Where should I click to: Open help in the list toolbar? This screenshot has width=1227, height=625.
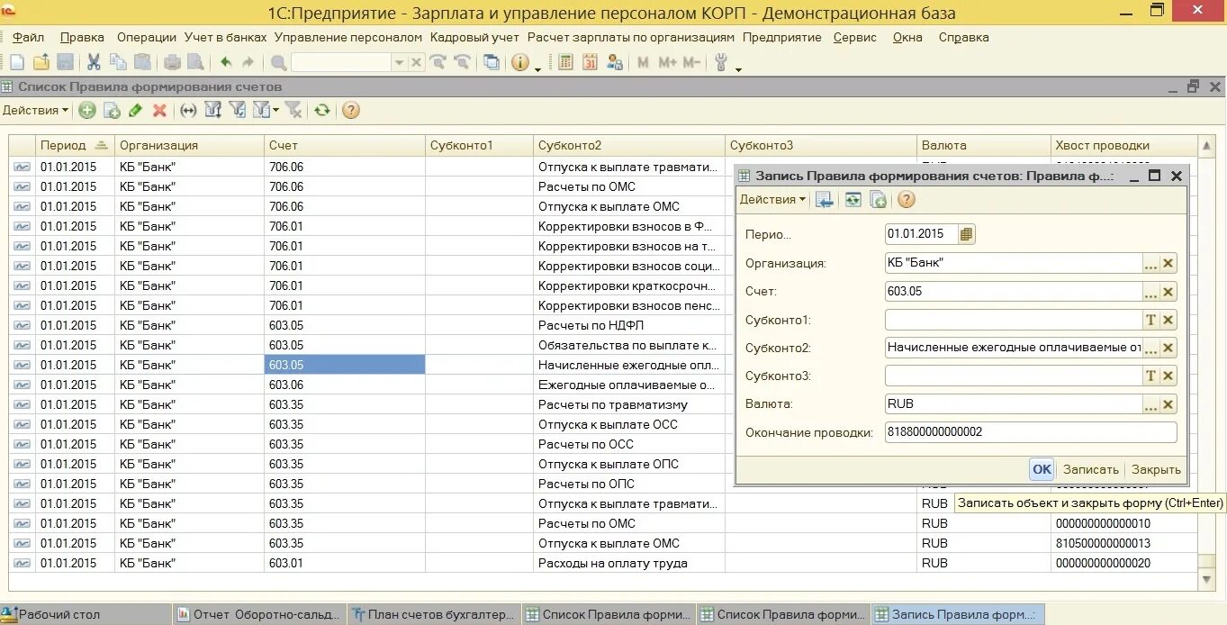click(351, 110)
